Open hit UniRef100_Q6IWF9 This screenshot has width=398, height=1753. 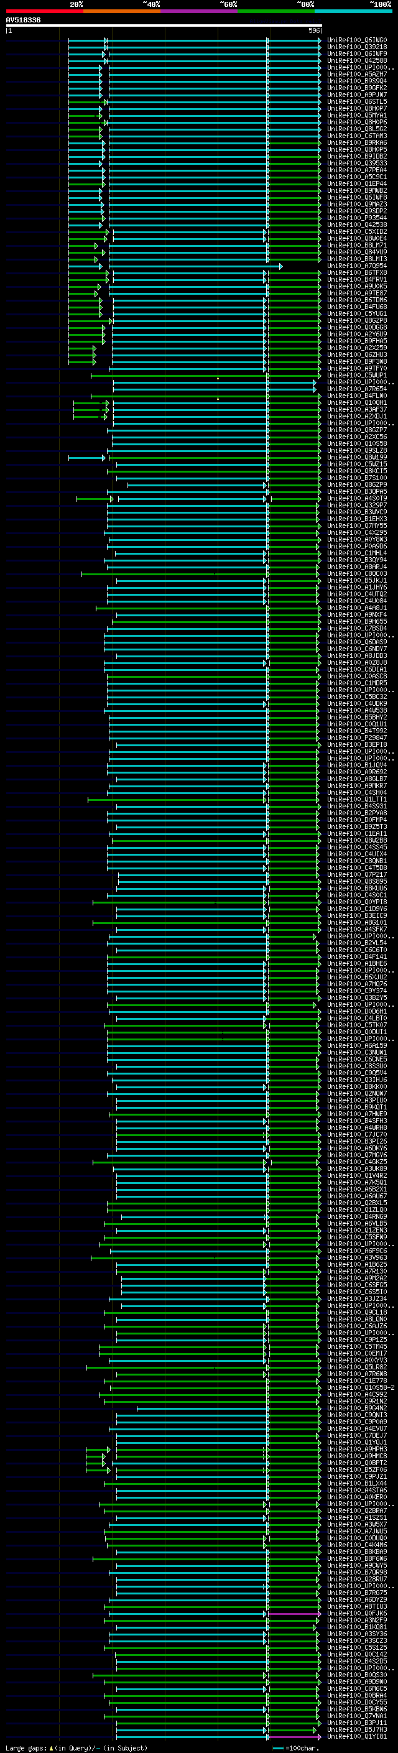357,53
